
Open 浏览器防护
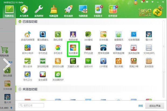[x=58, y=76]
